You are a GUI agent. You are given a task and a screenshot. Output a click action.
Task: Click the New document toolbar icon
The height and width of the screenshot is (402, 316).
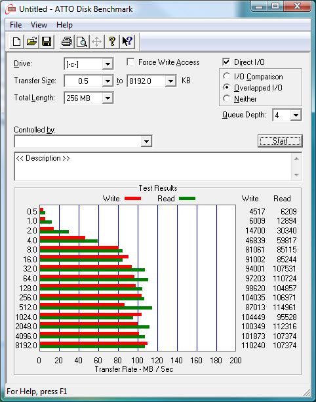pyautogui.click(x=16, y=41)
